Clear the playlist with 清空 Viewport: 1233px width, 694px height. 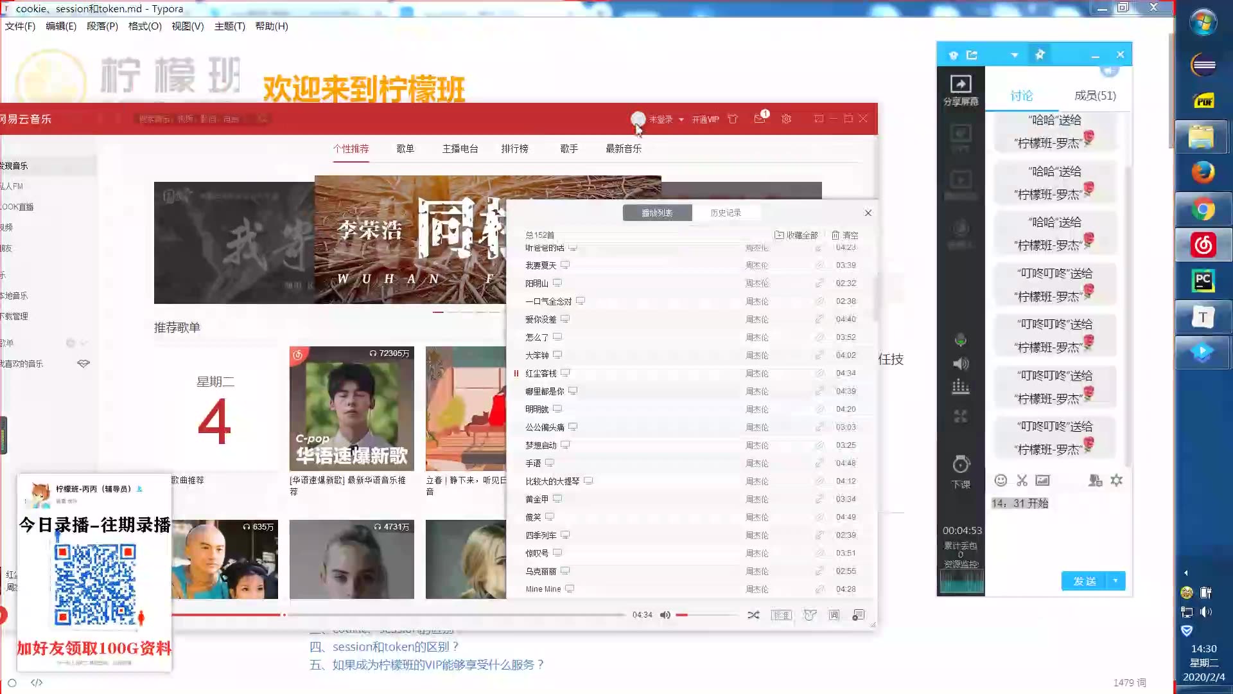click(845, 235)
